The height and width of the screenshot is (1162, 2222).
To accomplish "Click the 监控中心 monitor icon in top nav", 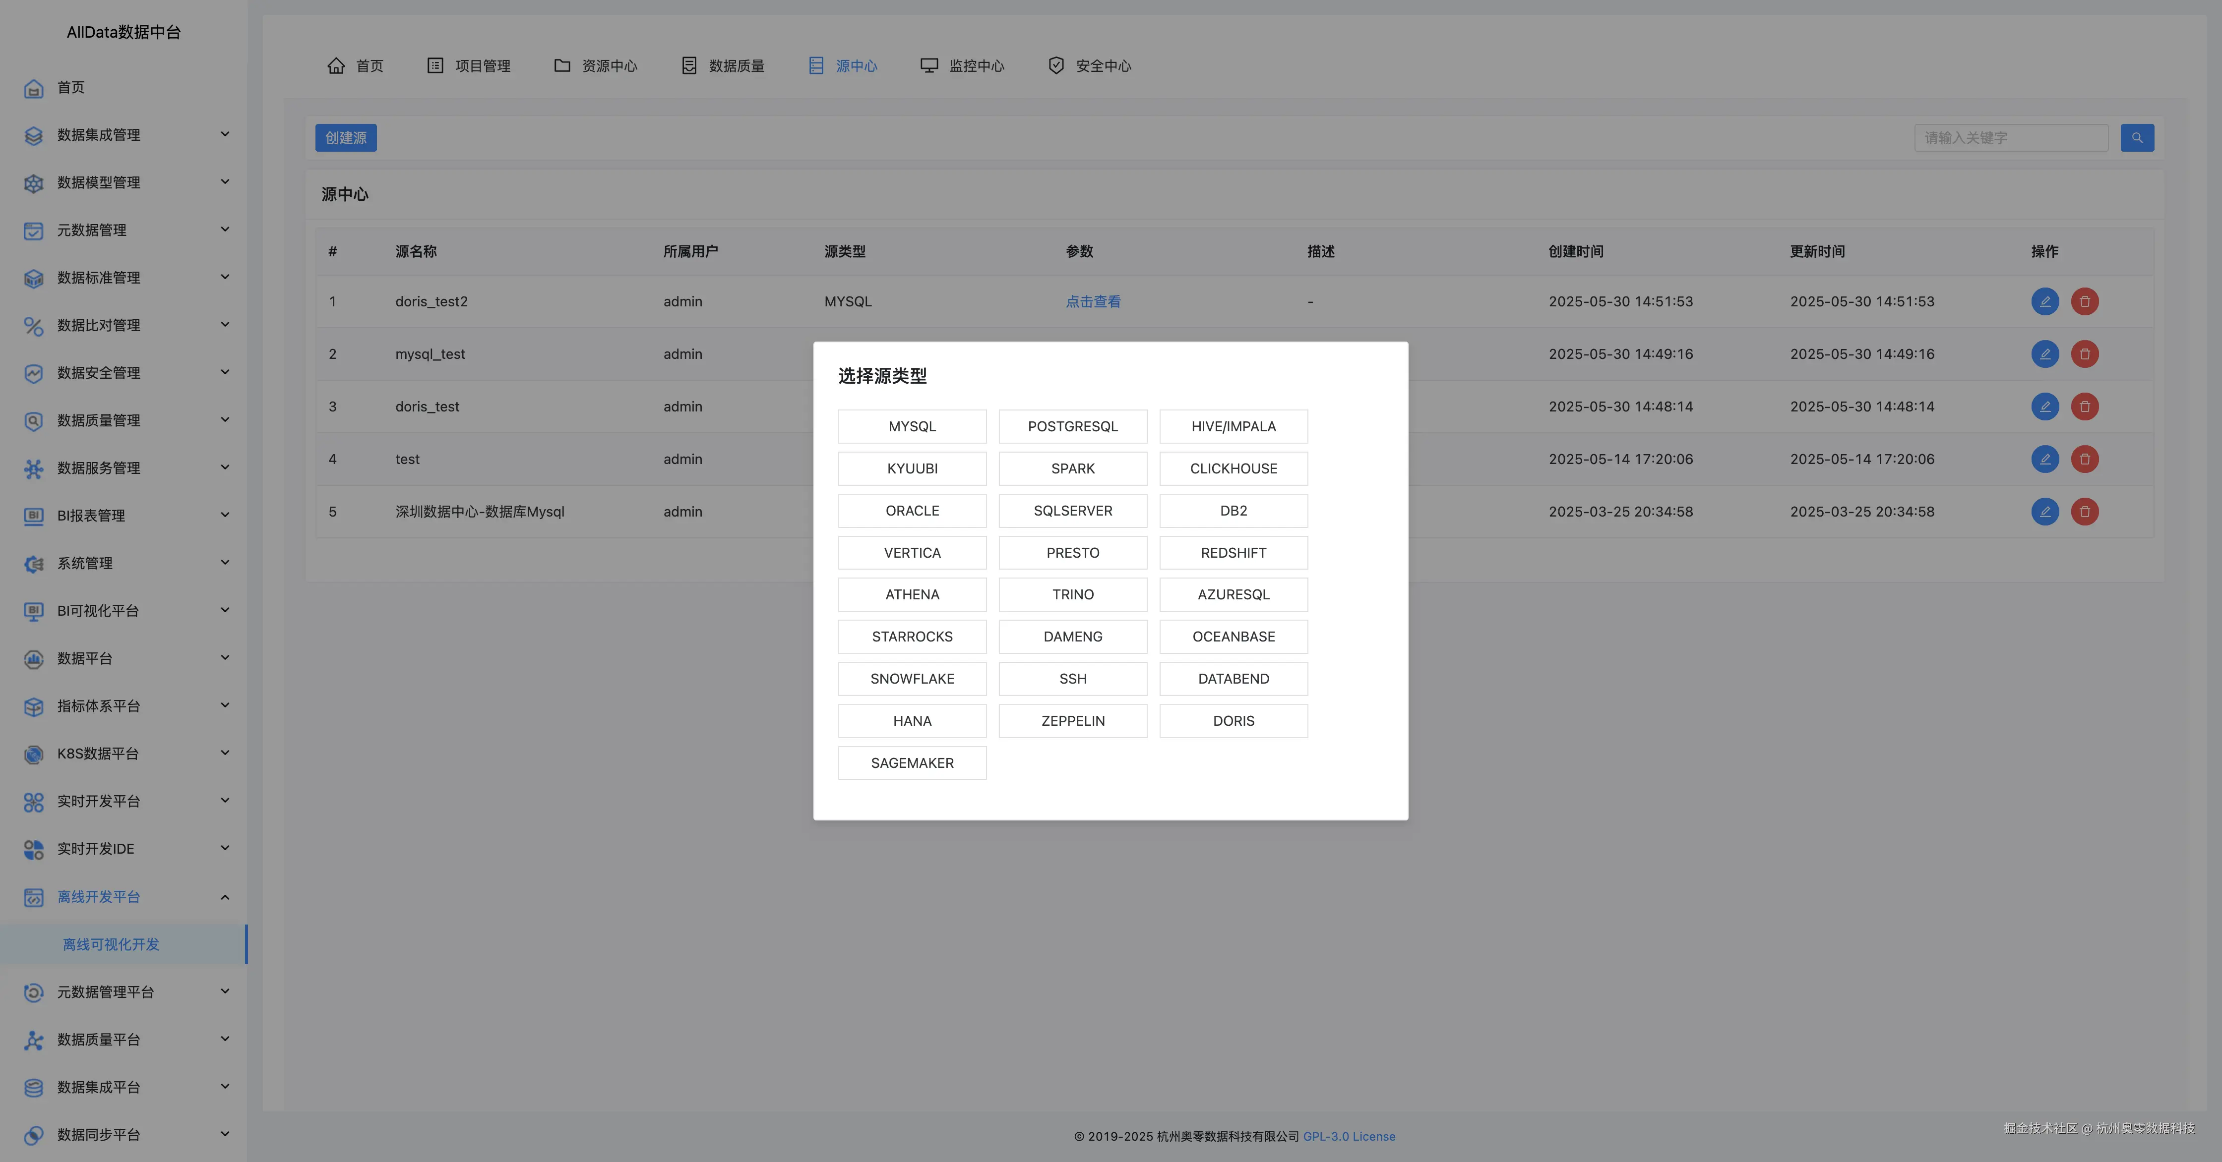I will point(928,65).
